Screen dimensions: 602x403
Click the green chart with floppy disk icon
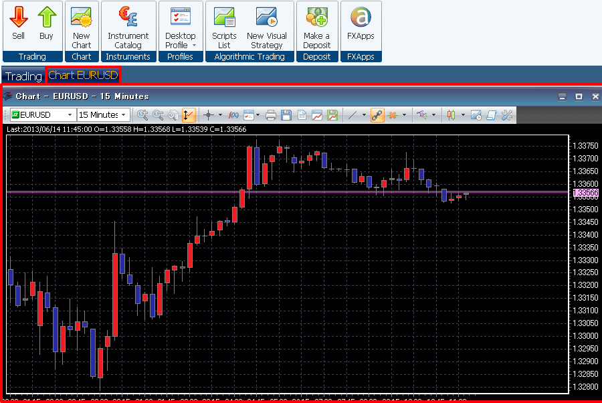(x=332, y=115)
